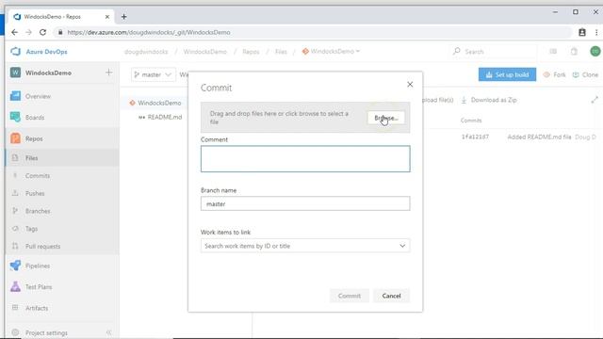The width and height of the screenshot is (603, 339).
Task: Click into the Comment text box
Action: (305, 159)
